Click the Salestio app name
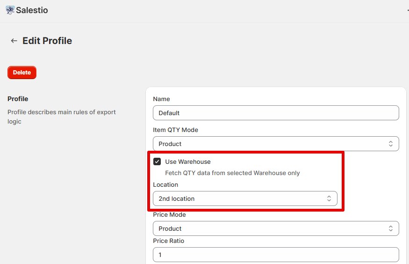This screenshot has height=264, width=409. [32, 10]
